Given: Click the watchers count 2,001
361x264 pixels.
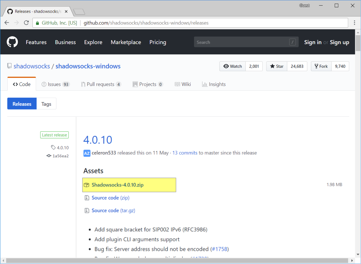Looking at the screenshot, I should tap(254, 66).
